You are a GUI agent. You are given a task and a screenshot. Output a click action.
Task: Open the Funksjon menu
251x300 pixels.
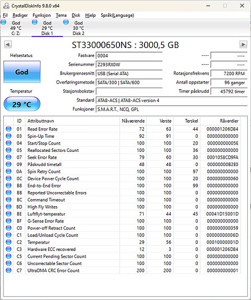pos(42,15)
